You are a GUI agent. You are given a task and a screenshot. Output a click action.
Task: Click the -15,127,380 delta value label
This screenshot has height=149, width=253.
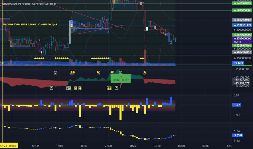241,80
